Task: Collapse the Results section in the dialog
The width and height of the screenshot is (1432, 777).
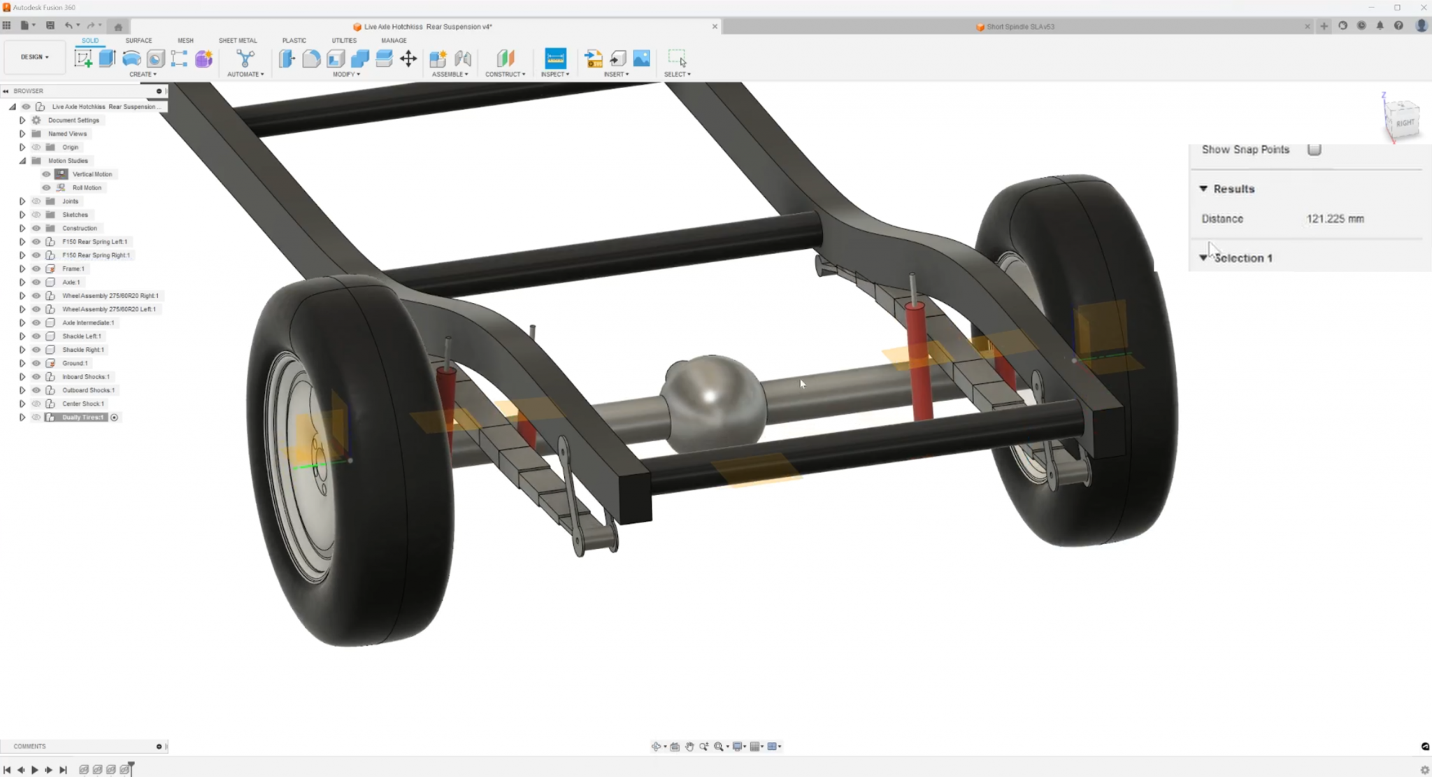Action: click(x=1203, y=188)
